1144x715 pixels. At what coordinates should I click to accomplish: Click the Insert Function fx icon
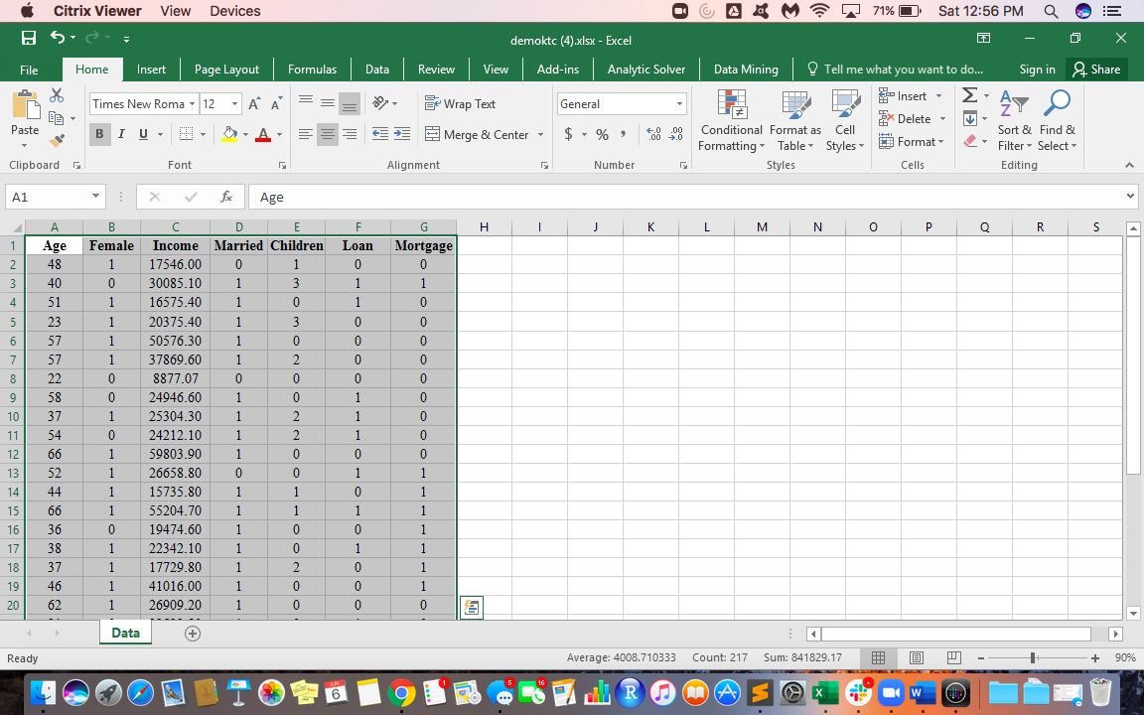pyautogui.click(x=226, y=197)
